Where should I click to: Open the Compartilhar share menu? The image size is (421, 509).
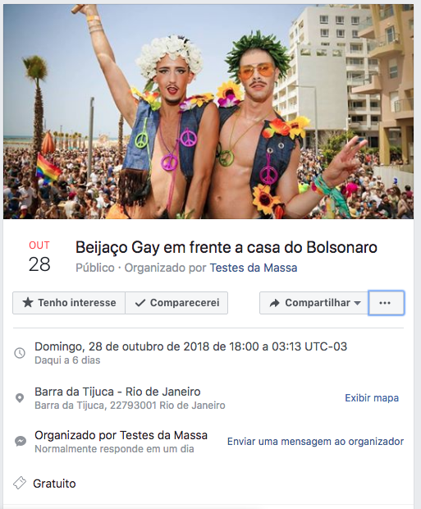tap(313, 303)
